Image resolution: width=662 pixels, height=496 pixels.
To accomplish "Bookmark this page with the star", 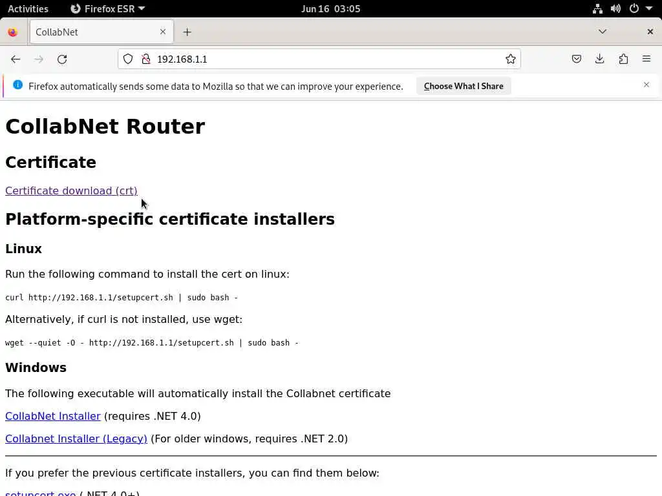I will [511, 59].
